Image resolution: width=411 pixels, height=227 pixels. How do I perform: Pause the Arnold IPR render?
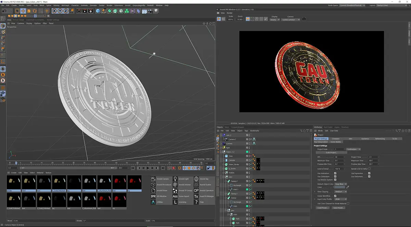tap(223, 19)
